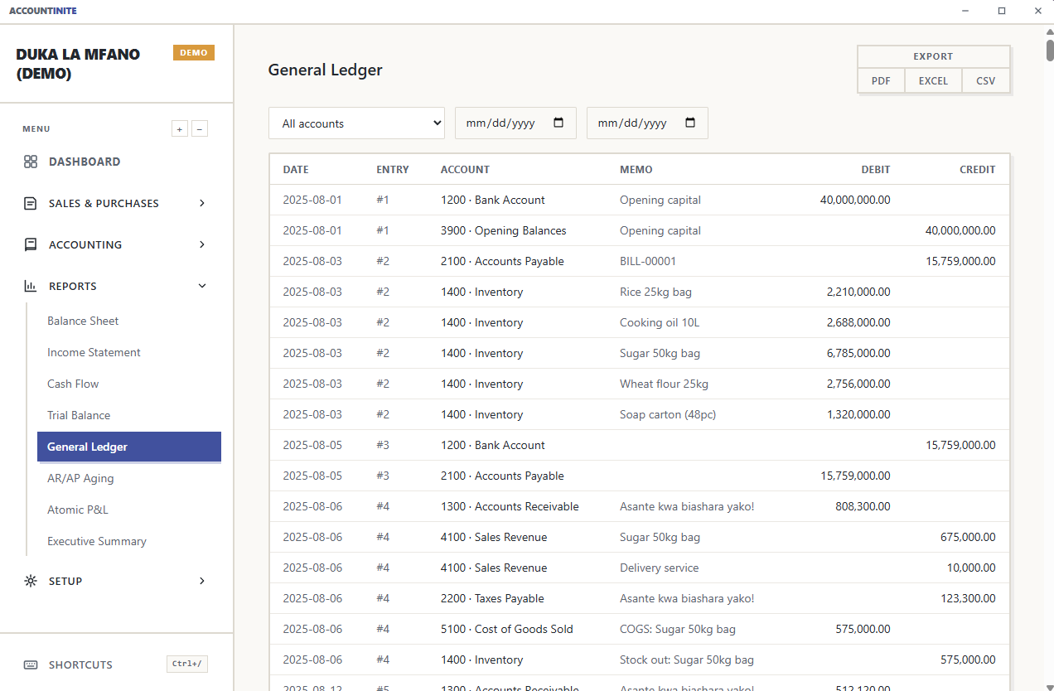Screen dimensions: 1054x691
Task: Click the Shortcuts keyboard icon
Action: 31,664
